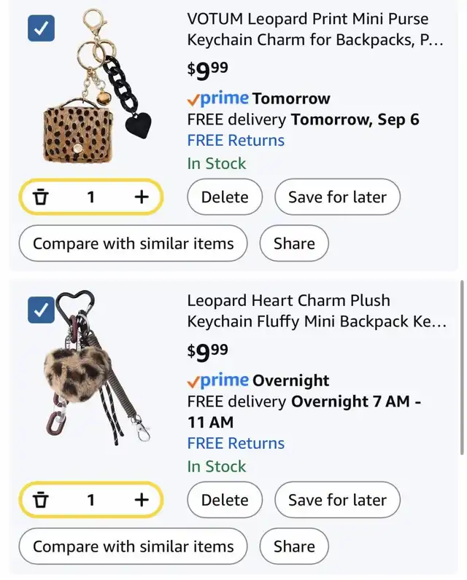
Task: Increase quantity of VOTUM Leopard Print purse
Action: [141, 197]
